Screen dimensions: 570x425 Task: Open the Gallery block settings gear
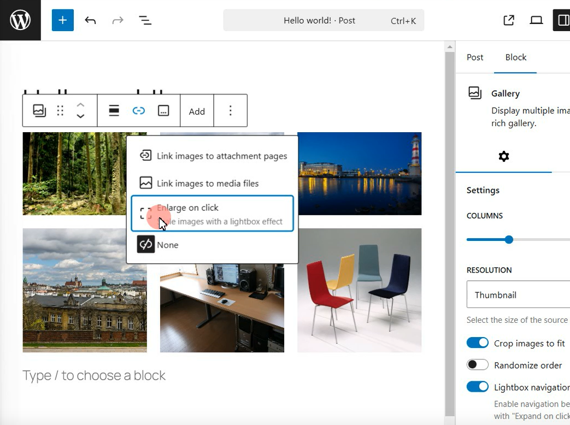[503, 156]
